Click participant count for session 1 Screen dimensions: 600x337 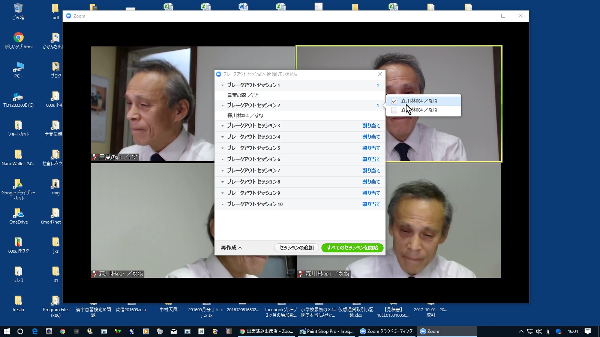click(x=378, y=85)
